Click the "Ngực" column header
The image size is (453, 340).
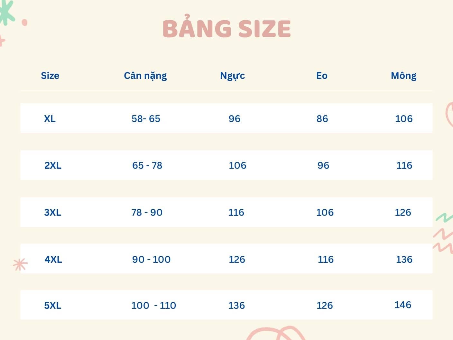click(232, 76)
